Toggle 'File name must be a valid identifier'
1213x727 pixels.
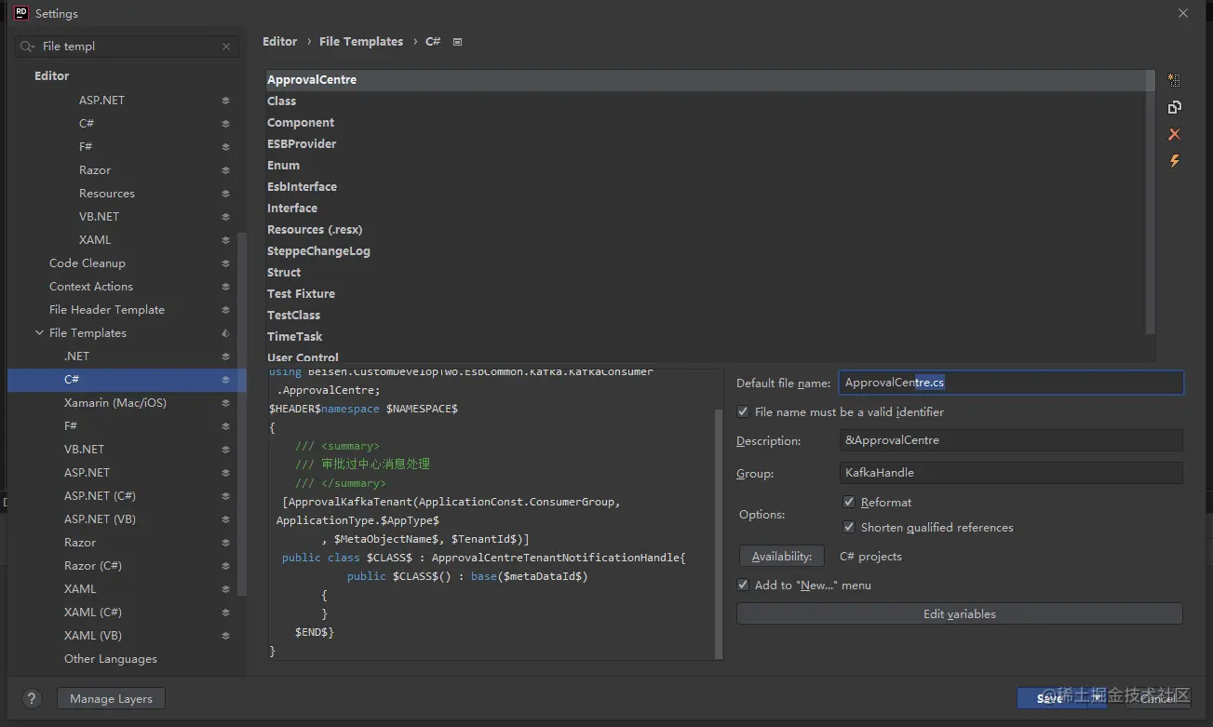coord(743,411)
